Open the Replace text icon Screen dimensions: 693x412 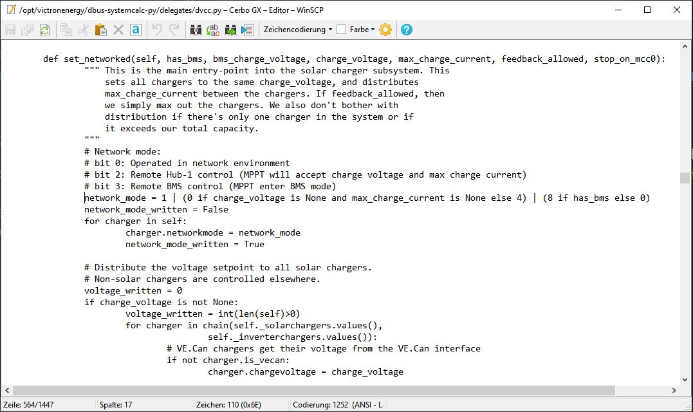(214, 30)
